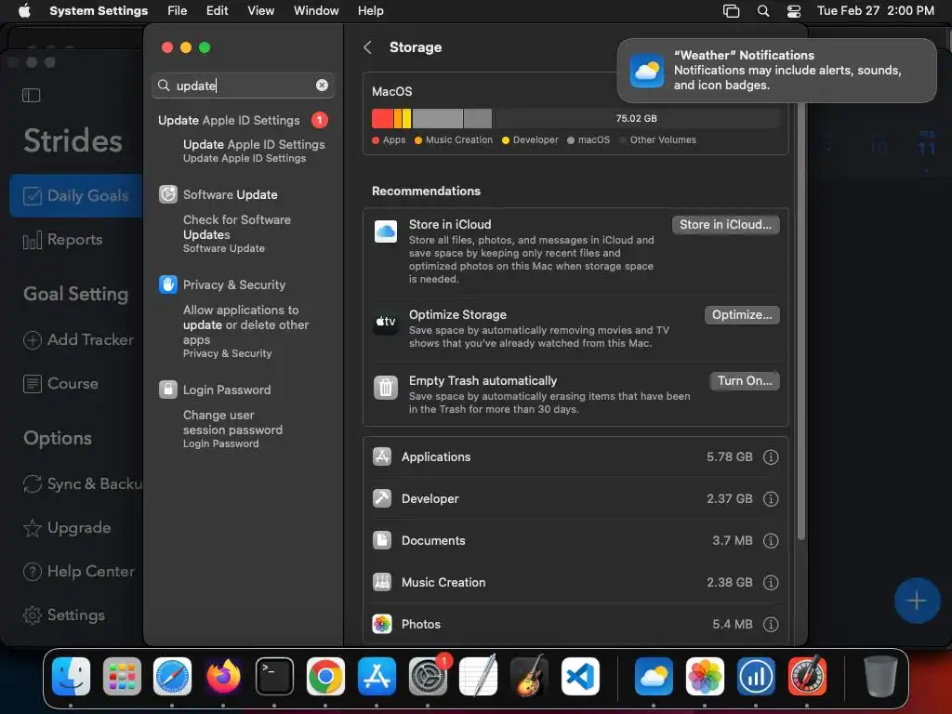Open Visual Studio Code from the Dock
The image size is (952, 714).
[x=580, y=677]
